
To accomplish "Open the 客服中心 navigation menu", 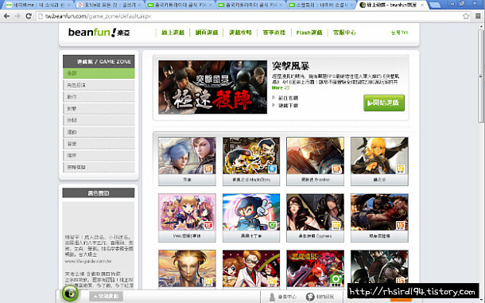I will coord(344,33).
